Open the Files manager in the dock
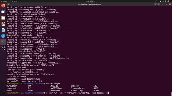 (3, 18)
